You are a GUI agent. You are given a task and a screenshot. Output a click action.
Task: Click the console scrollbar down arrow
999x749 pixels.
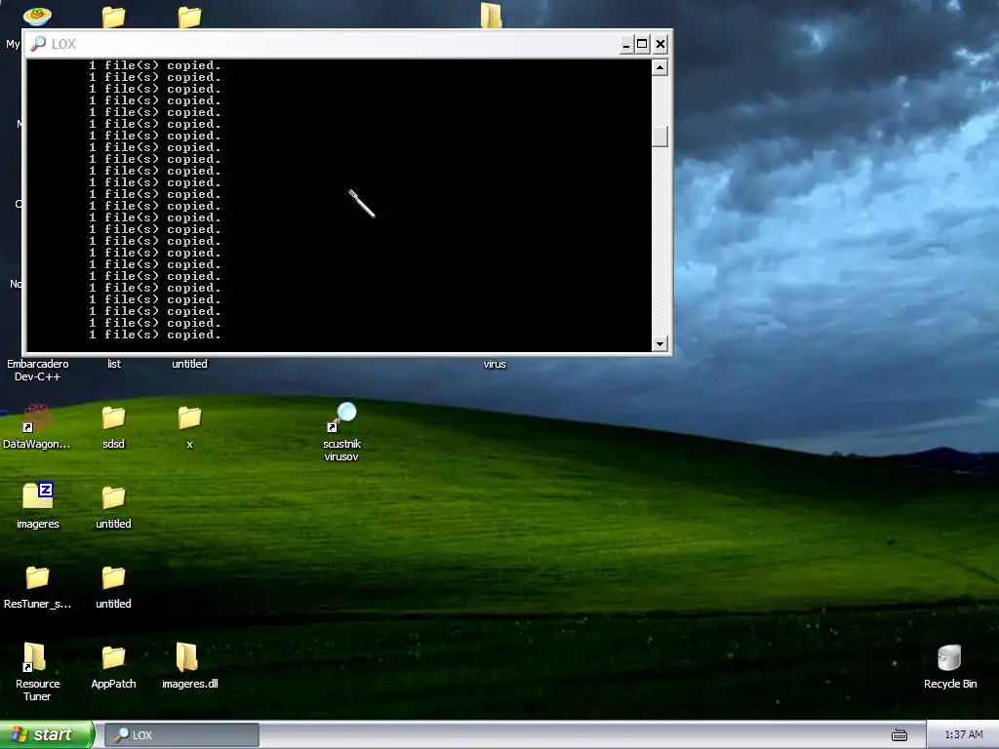[x=659, y=343]
